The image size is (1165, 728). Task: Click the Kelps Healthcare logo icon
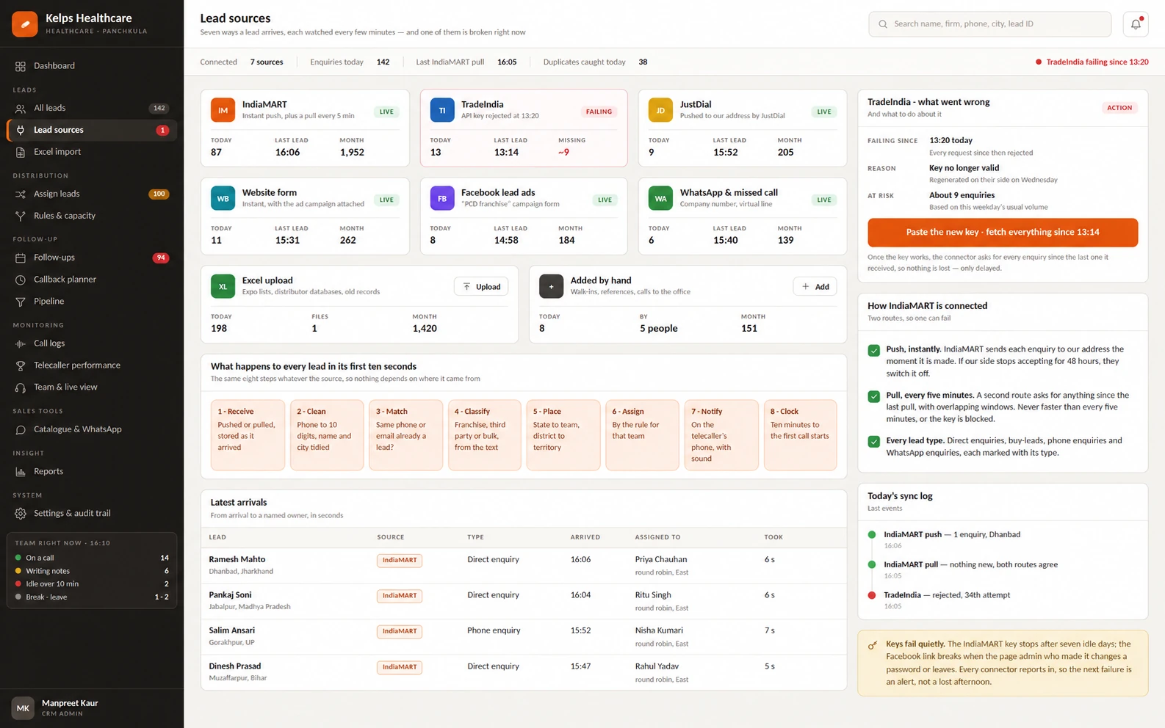[25, 24]
